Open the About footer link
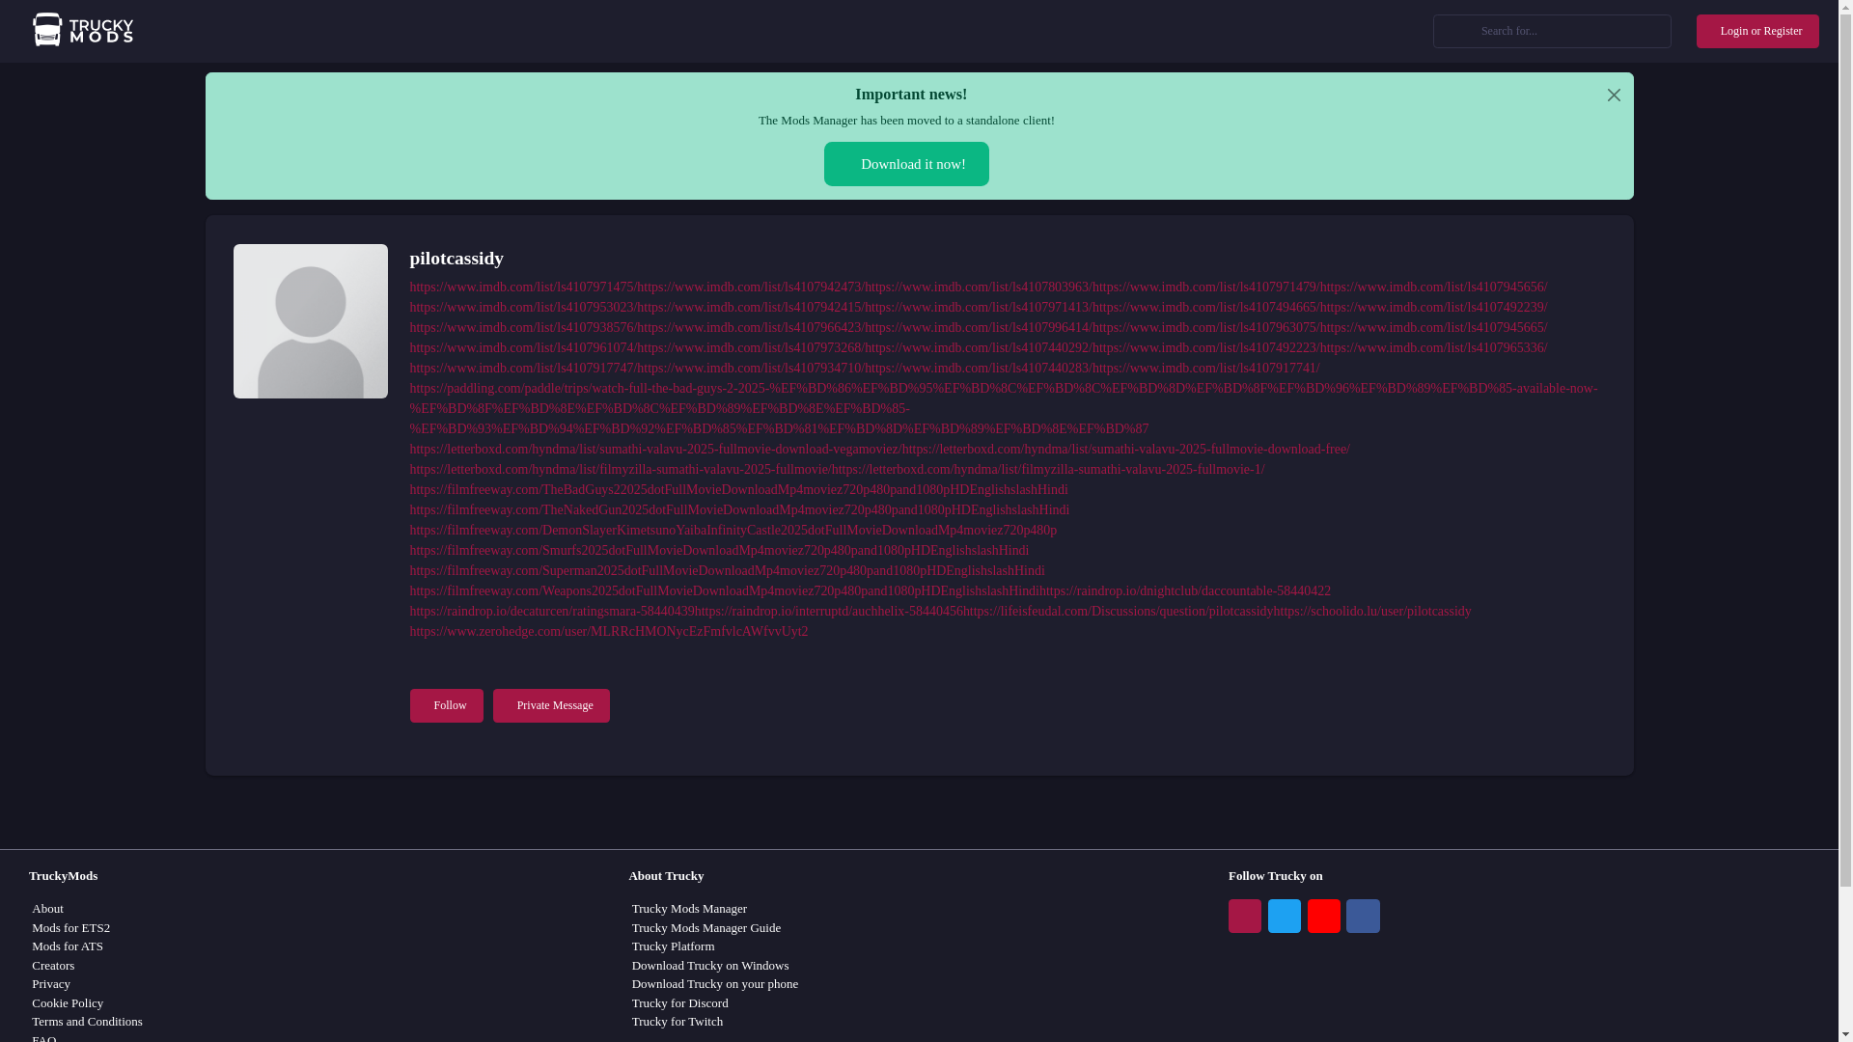Screen dimensions: 1853x1042 pyautogui.click(x=47, y=909)
